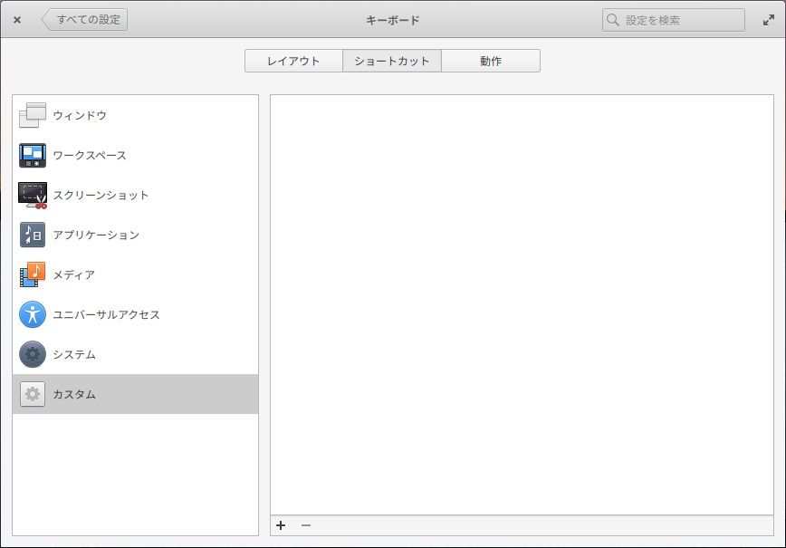This screenshot has width=786, height=548.
Task: Go back to すべての設定
Action: 84,20
